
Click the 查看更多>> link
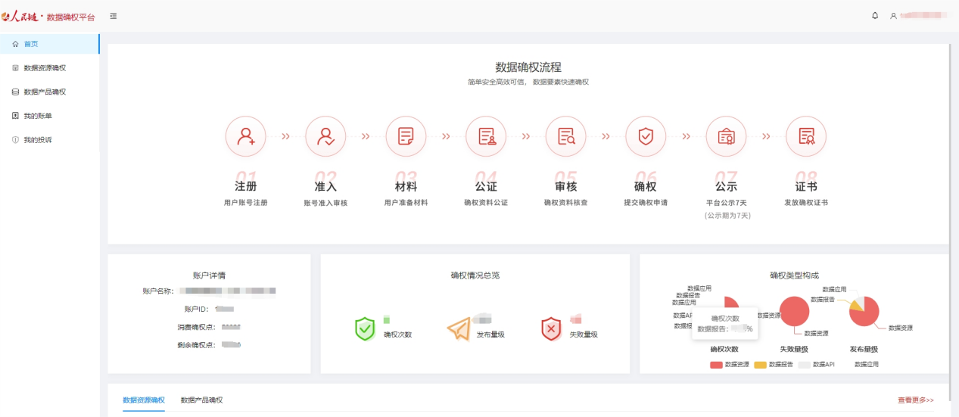(915, 400)
